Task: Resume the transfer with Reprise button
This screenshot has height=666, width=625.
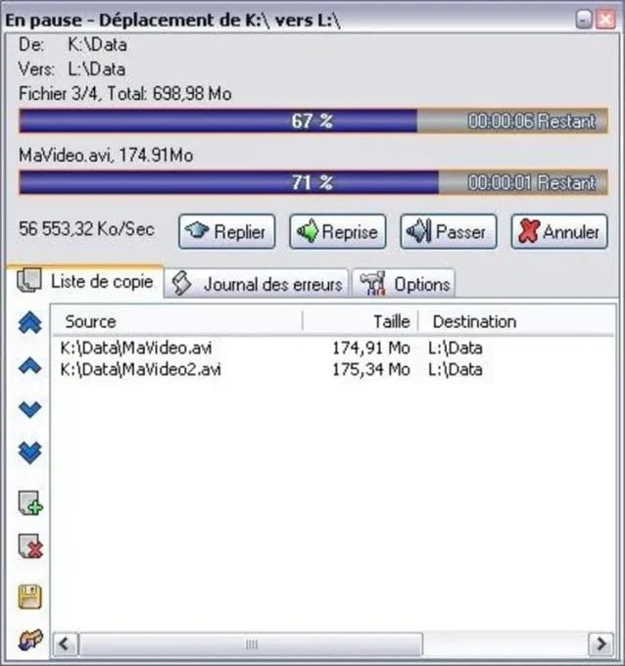Action: (x=338, y=232)
